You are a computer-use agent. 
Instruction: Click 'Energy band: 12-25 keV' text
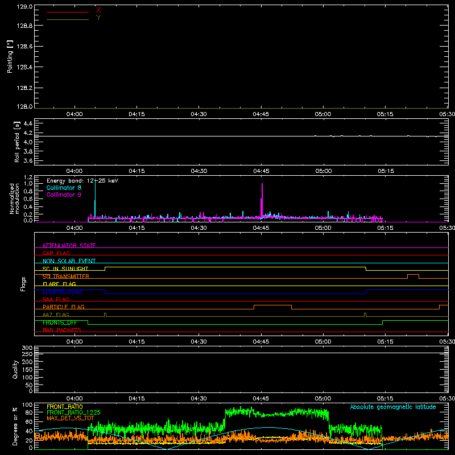coord(82,181)
